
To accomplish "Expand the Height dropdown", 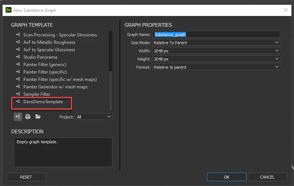I will pos(216,59).
